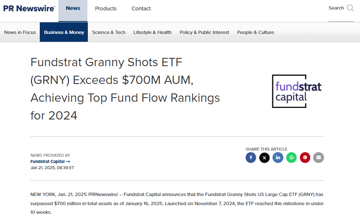Share article on X (Twitter)
Viewport: 360px width, 220px height.
pos(264,158)
